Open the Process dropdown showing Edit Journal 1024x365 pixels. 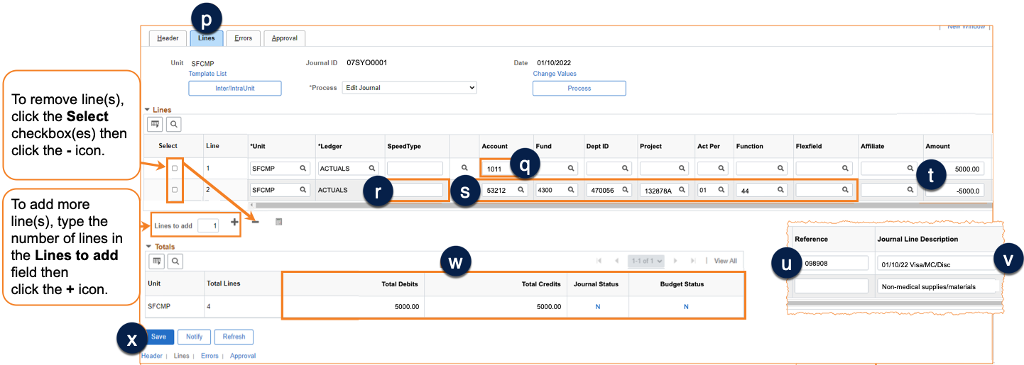[x=408, y=88]
